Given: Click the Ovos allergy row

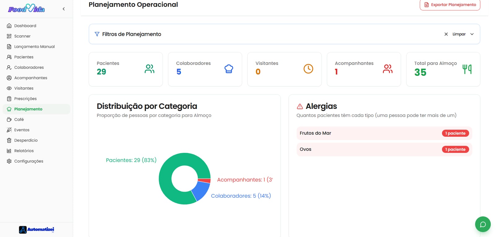Looking at the screenshot, I should click(x=384, y=149).
